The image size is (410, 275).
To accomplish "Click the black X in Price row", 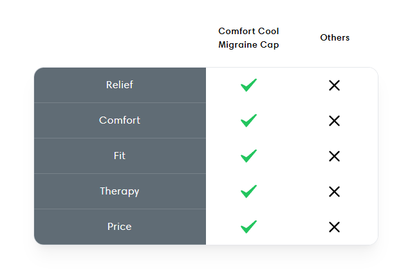I will (x=334, y=227).
